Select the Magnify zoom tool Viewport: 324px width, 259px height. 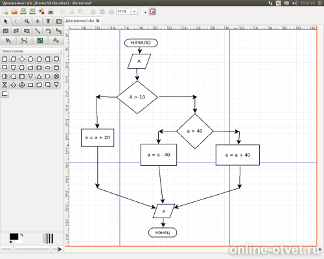[27, 21]
